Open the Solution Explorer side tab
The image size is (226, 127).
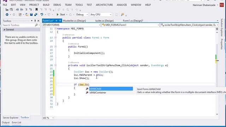click(x=222, y=28)
